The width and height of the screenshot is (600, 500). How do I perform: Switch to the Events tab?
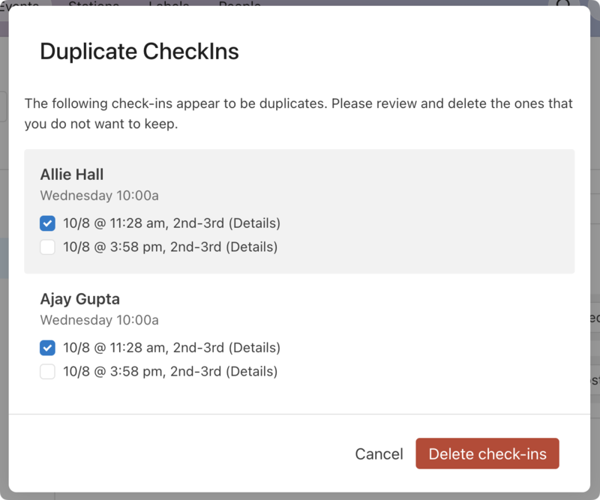tap(19, 6)
